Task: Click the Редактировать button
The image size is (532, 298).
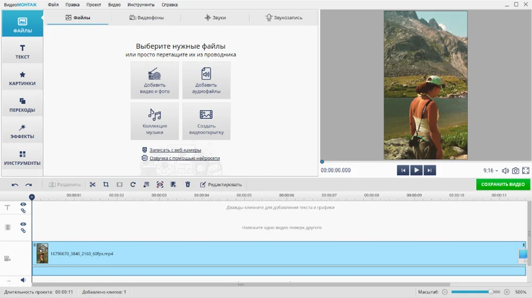Action: pyautogui.click(x=221, y=184)
